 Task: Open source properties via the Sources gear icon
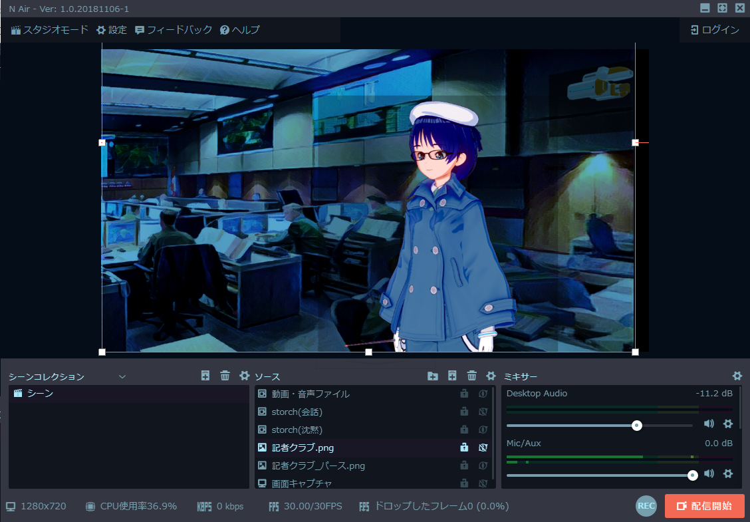click(491, 376)
